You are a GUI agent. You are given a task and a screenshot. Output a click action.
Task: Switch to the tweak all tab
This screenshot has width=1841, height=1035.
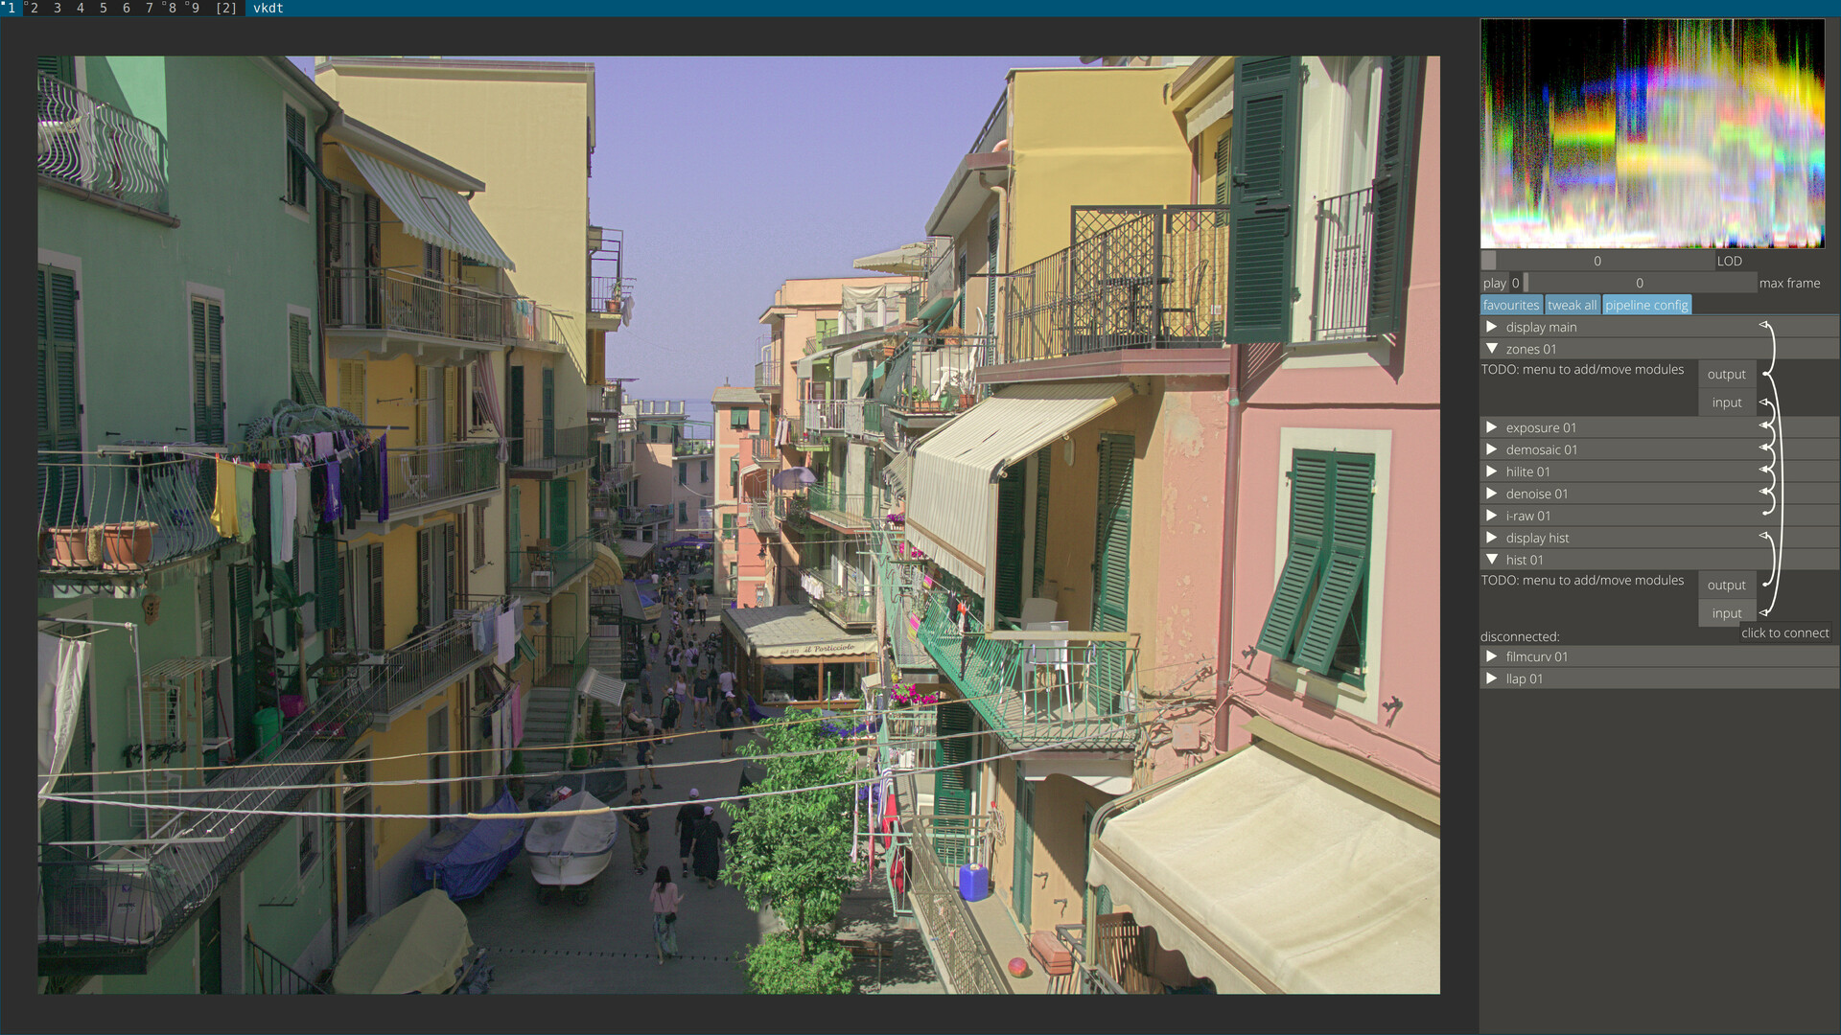click(x=1572, y=305)
